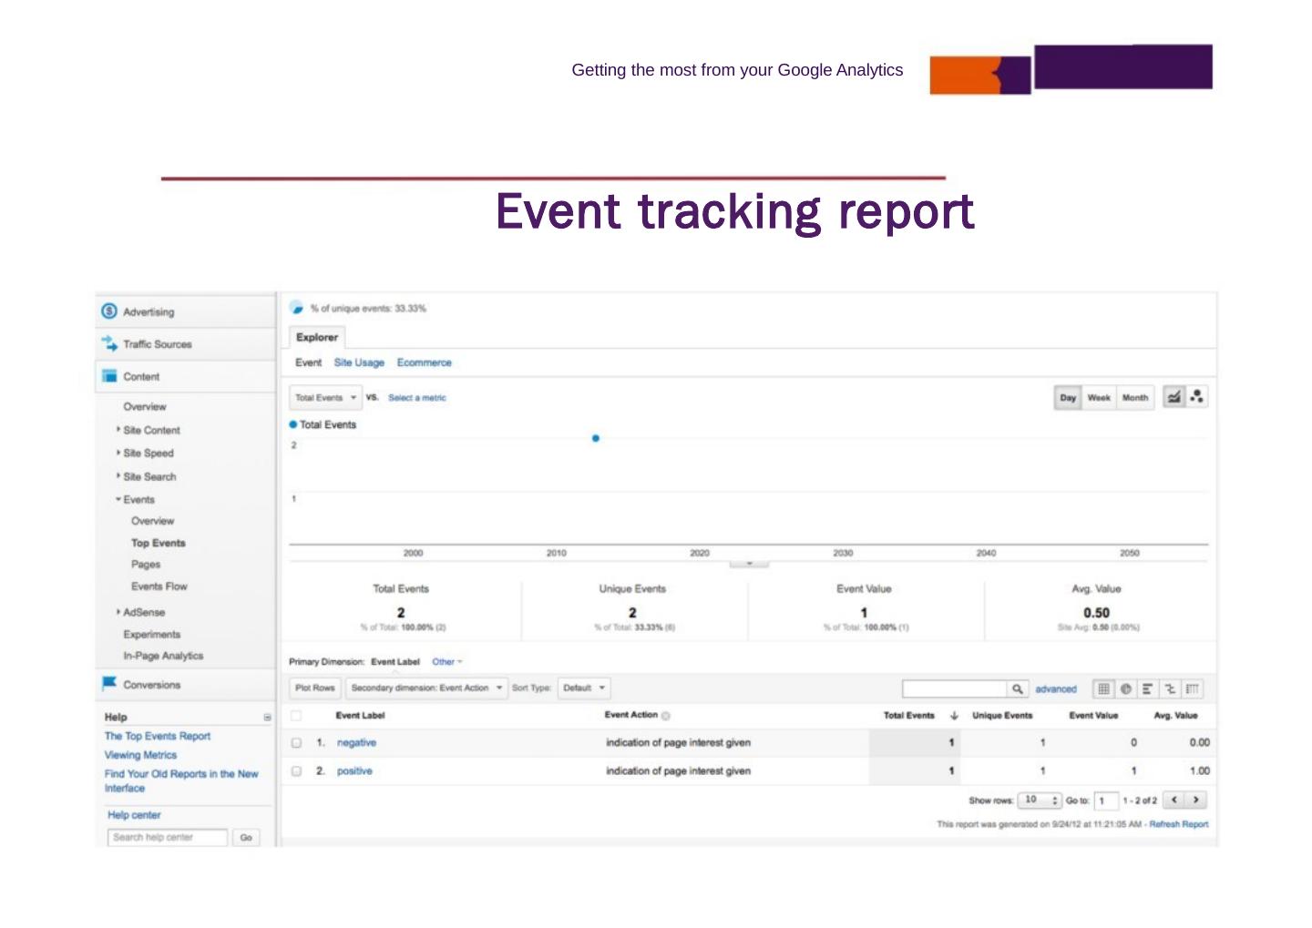Select the pivot table view icon
Image resolution: width=1312 pixels, height=928 pixels.
[1192, 689]
